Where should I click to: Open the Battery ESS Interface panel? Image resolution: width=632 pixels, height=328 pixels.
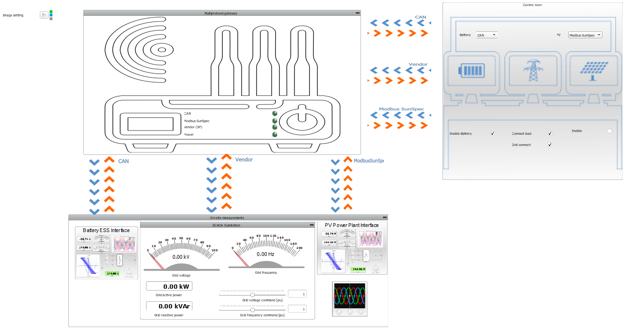coord(106,253)
